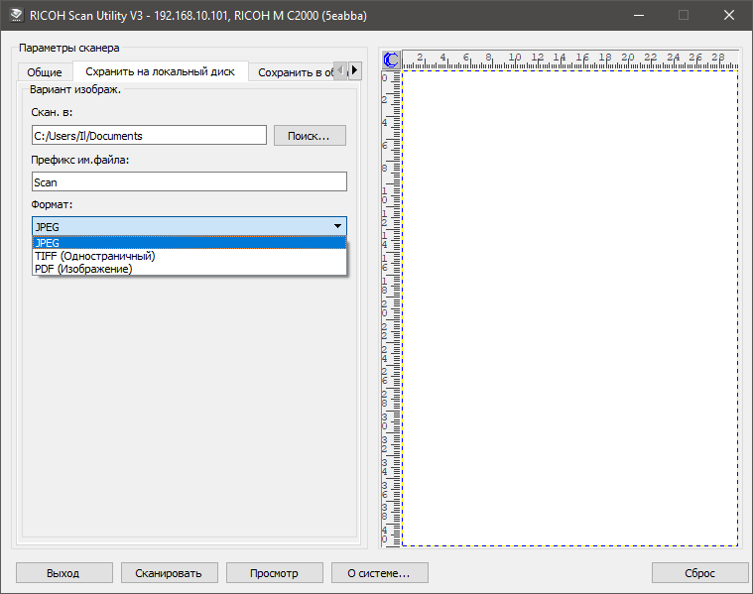Screen dimensions: 753x594
Task: Click the Сброс reset button
Action: click(x=699, y=573)
